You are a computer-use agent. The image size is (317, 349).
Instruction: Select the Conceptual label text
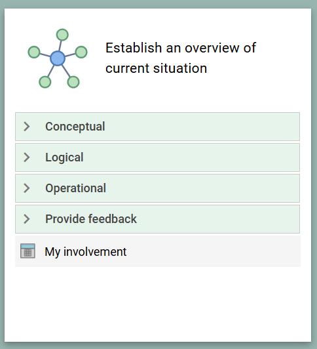pos(75,127)
